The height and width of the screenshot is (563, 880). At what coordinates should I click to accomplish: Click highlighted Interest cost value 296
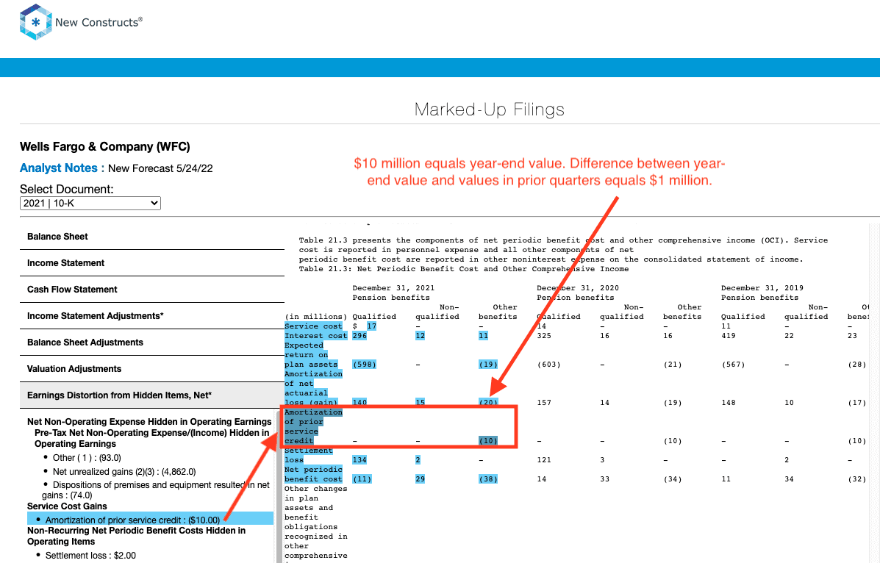(359, 336)
